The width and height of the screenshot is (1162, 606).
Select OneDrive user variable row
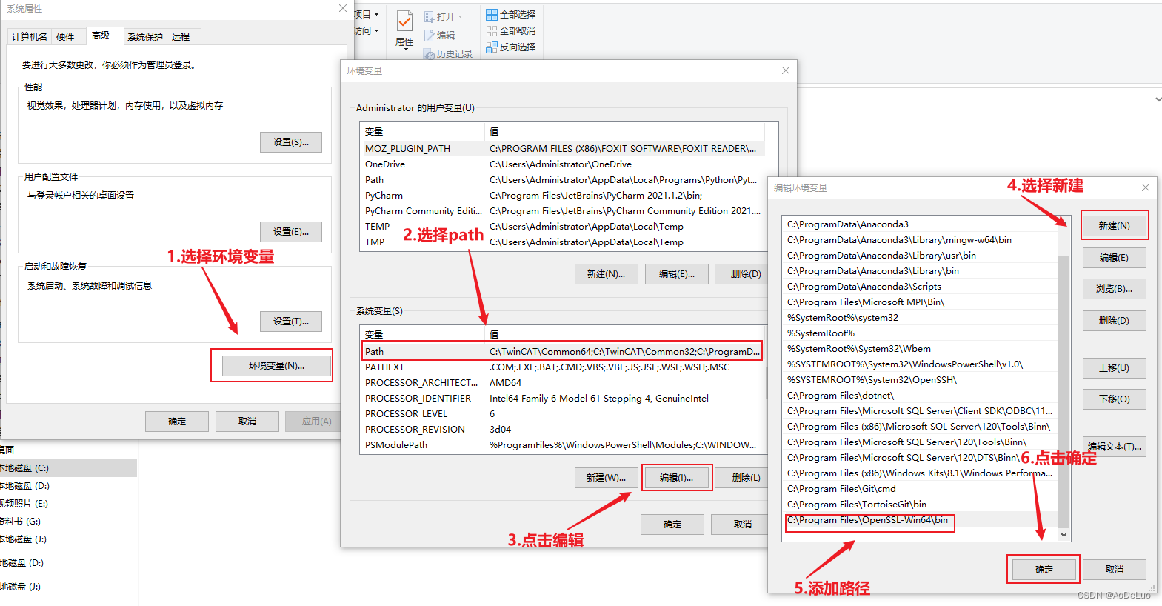(x=562, y=164)
